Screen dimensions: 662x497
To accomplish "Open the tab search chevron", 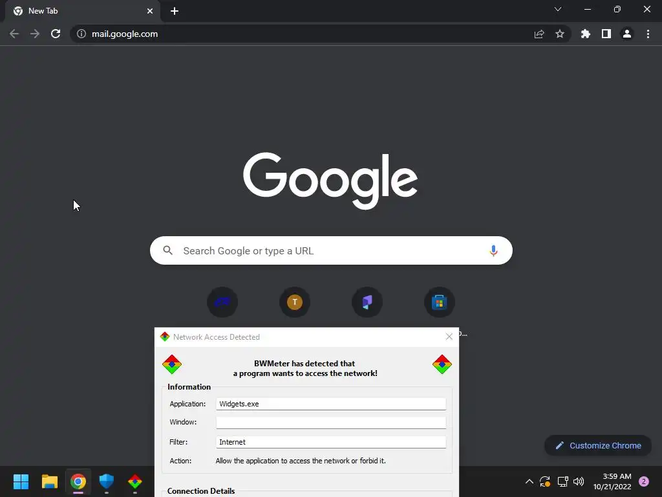I will point(558,9).
